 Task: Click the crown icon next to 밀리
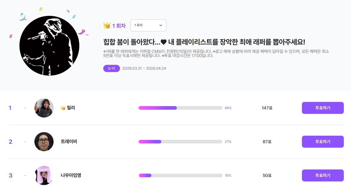pyautogui.click(x=64, y=108)
